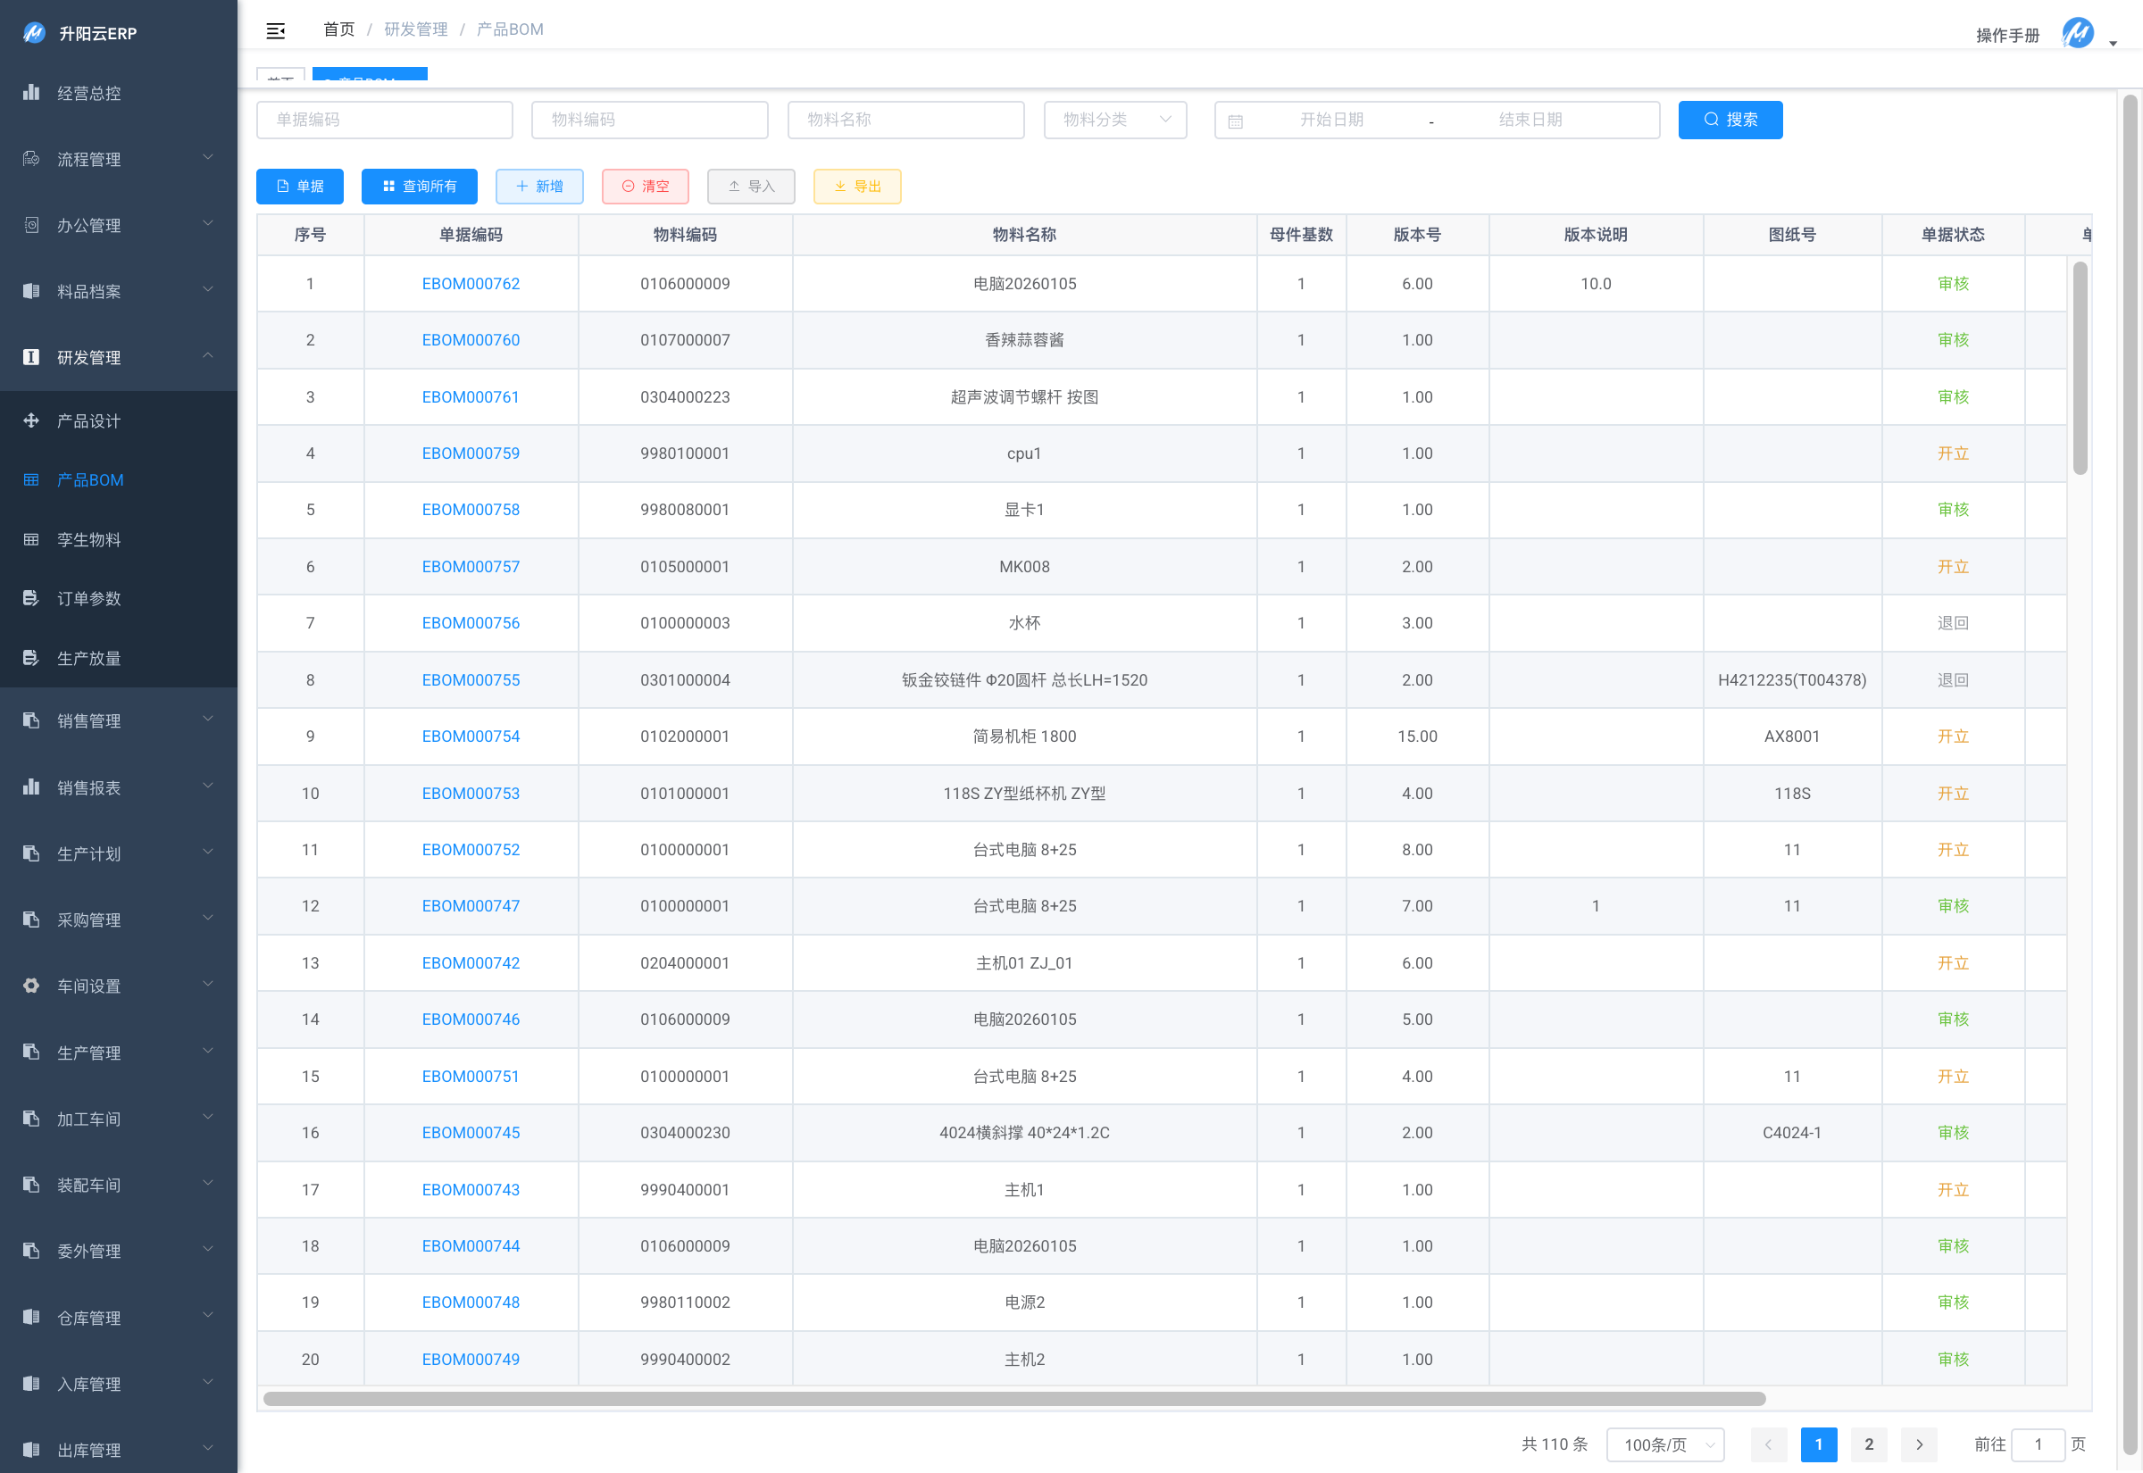The height and width of the screenshot is (1473, 2143).
Task: Open 生产放量 sidebar item
Action: pyautogui.click(x=88, y=658)
